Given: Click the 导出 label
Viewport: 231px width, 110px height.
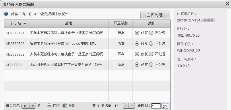Looking at the screenshot, I should (x=72, y=106).
